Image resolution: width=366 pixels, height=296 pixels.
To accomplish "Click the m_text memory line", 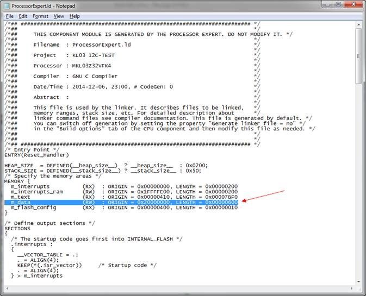I will (124, 197).
